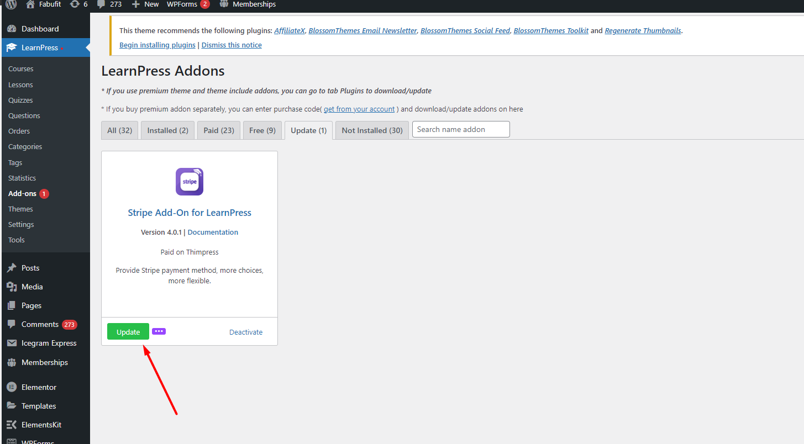The width and height of the screenshot is (804, 444).
Task: Click the updates icon showing 6
Action: 75,4
